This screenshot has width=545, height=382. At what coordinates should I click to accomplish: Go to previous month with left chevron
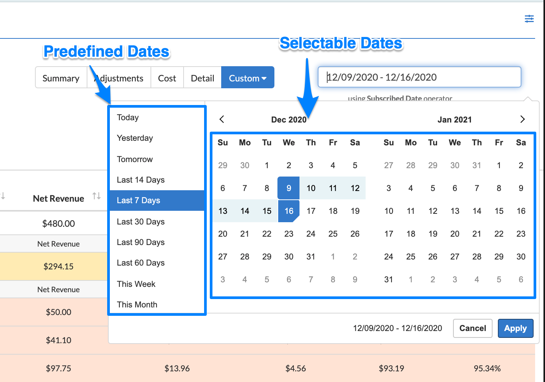(x=222, y=119)
